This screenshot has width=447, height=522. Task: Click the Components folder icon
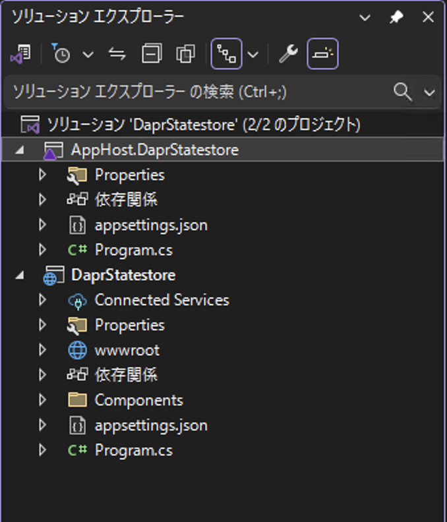77,400
